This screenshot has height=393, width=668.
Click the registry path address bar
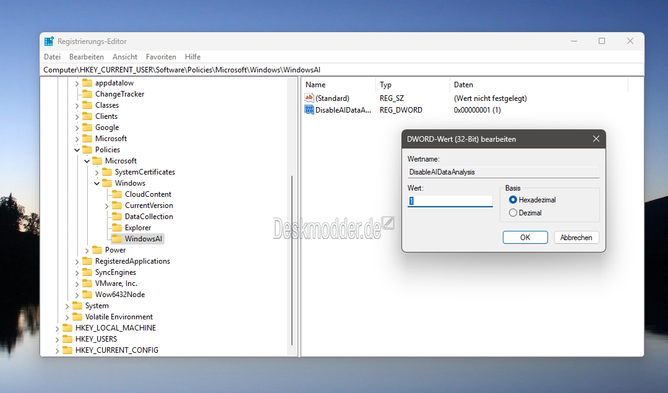[x=342, y=69]
